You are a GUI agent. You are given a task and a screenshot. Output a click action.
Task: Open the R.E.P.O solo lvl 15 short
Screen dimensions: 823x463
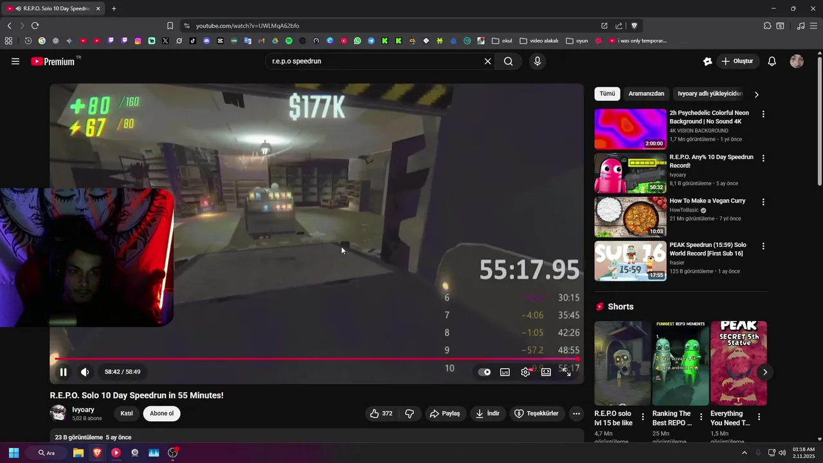pos(622,363)
